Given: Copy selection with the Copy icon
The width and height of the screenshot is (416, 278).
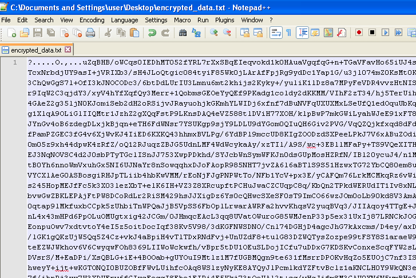Looking at the screenshot, I should coord(121,33).
